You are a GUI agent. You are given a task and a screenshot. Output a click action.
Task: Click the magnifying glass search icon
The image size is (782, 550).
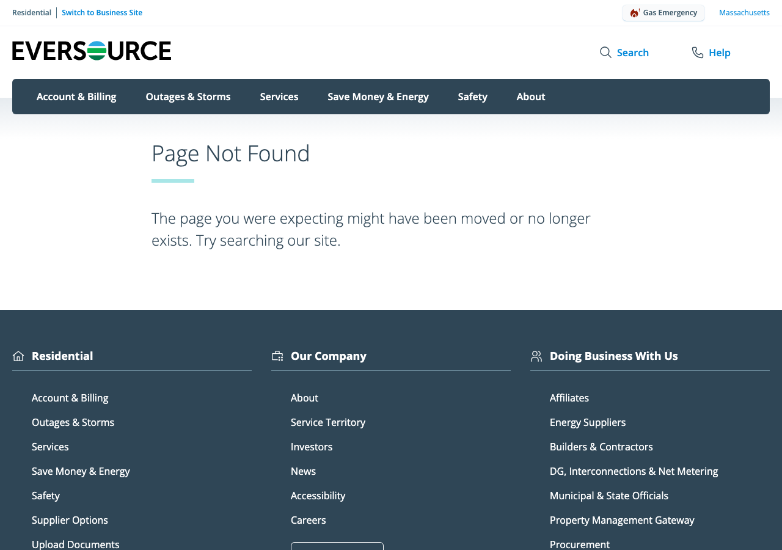605,53
